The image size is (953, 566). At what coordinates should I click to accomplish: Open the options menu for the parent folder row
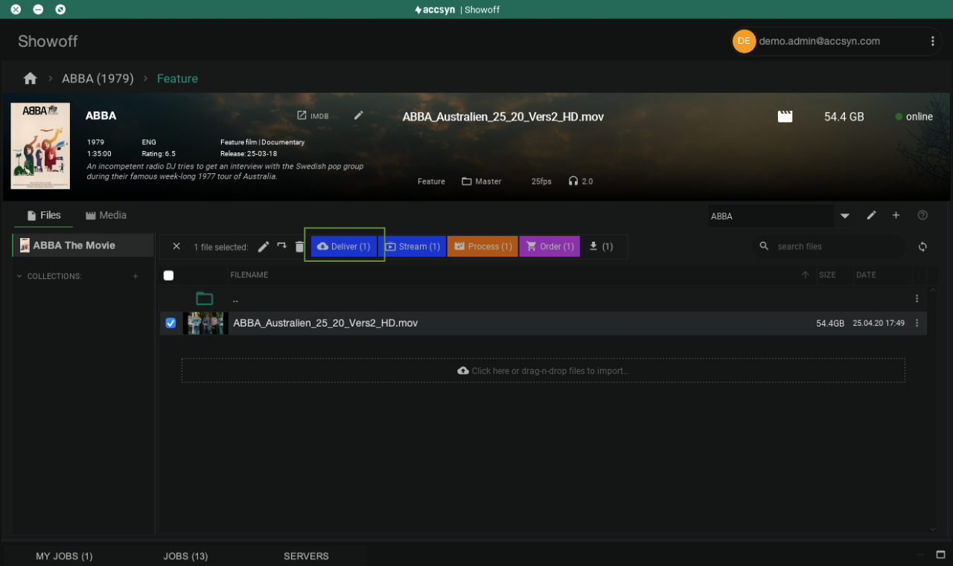tap(917, 298)
